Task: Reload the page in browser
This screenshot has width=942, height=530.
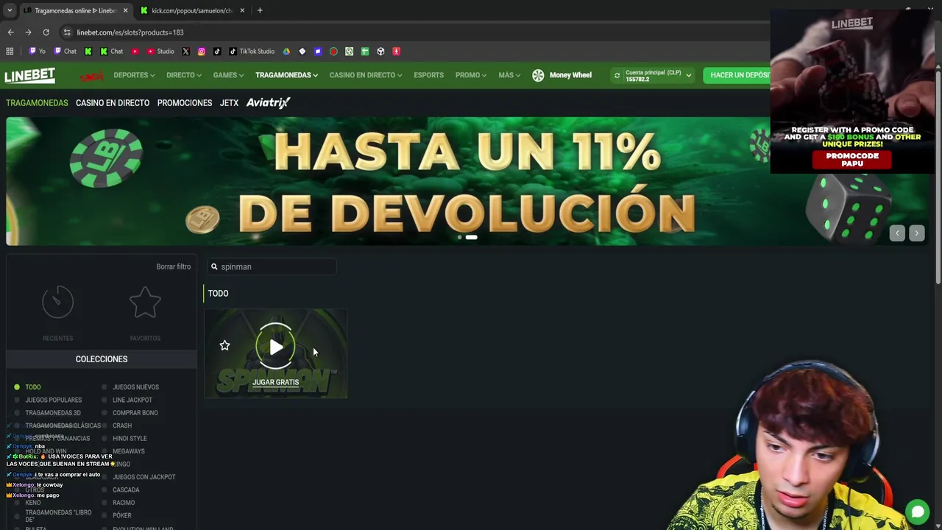Action: tap(46, 32)
